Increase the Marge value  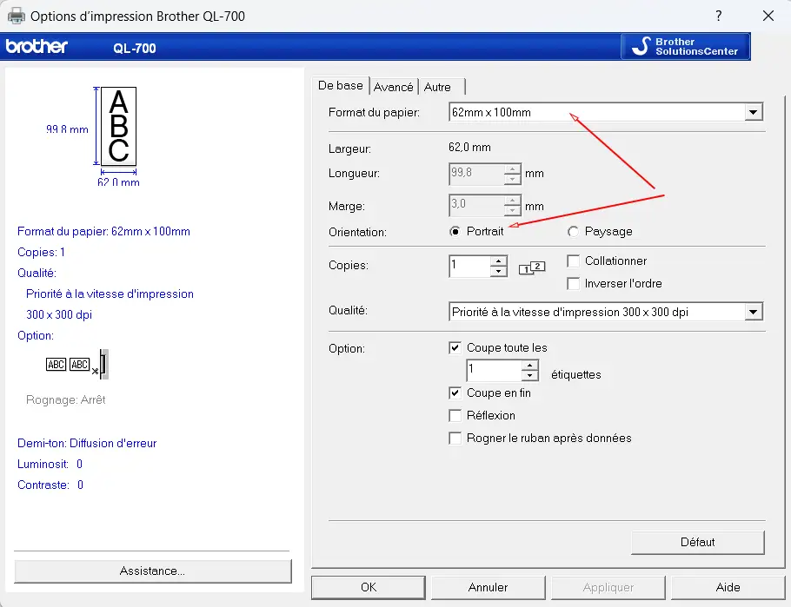(512, 201)
